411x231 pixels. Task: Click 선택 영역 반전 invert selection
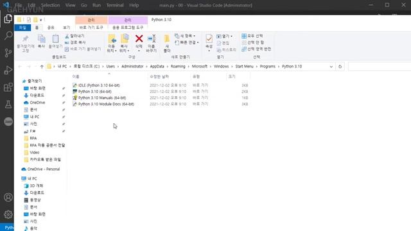(x=256, y=49)
